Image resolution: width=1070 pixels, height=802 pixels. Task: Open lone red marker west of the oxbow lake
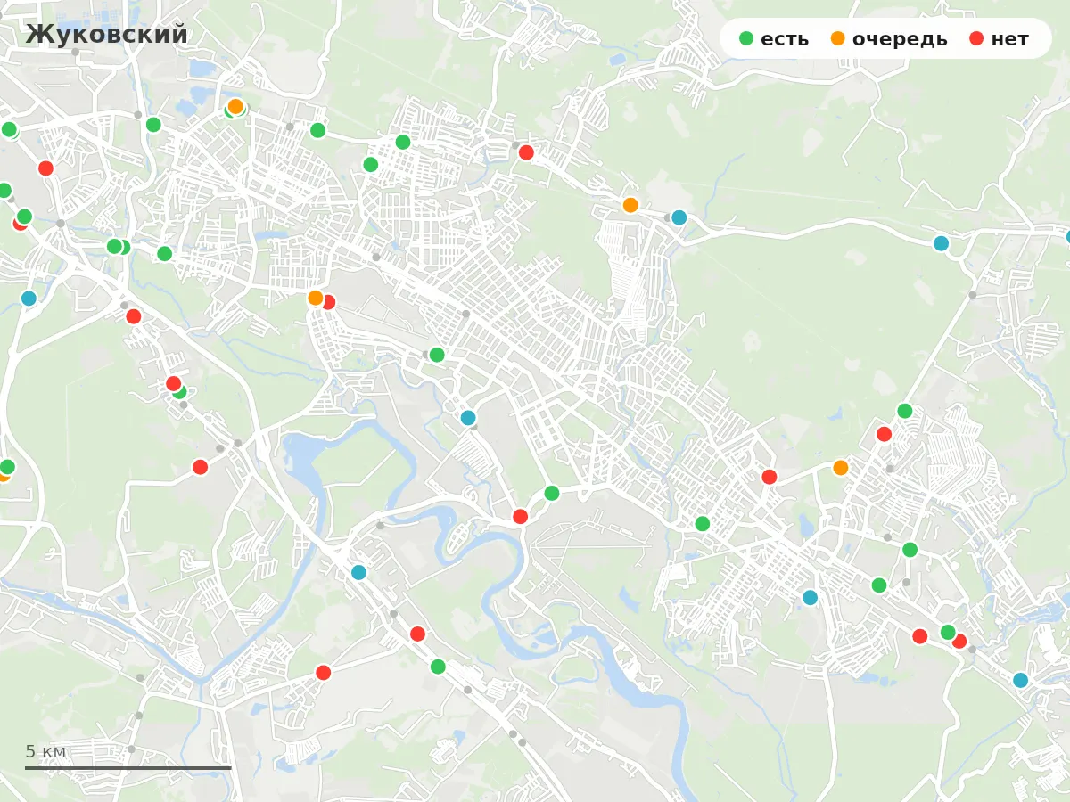coord(200,467)
